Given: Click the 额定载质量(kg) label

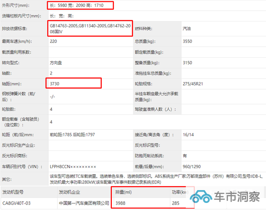Looking at the screenshot, I should [149, 52].
